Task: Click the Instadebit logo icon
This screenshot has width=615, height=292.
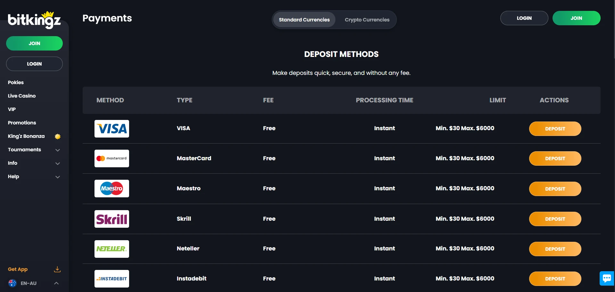Action: (112, 279)
